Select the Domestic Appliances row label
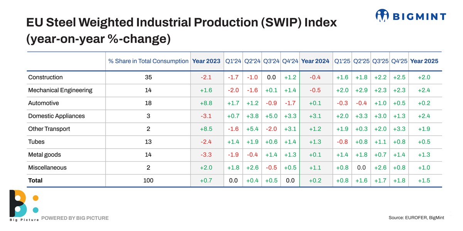The height and width of the screenshot is (231, 463). point(56,116)
